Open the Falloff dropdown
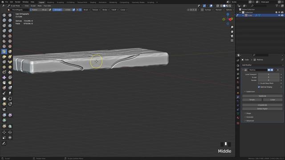Image resolution: width=285 pixels, height=160 pixels. (115, 10)
